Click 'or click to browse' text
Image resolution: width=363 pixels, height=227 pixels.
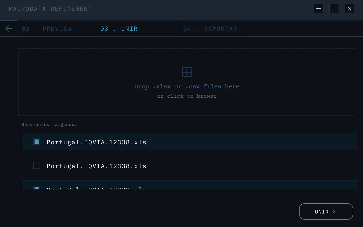point(187,96)
